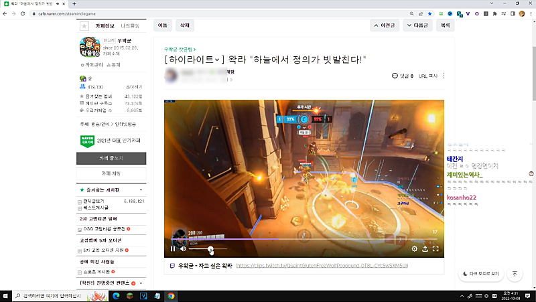Click the 카페 채팅 chat button
The width and height of the screenshot is (536, 302).
point(111,173)
